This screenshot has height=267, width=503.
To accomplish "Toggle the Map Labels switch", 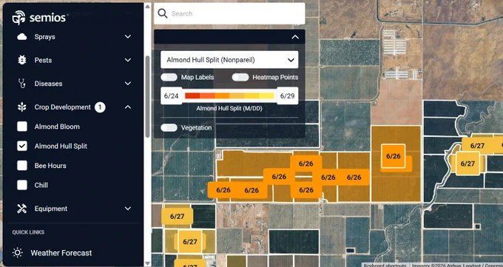I will [x=169, y=78].
